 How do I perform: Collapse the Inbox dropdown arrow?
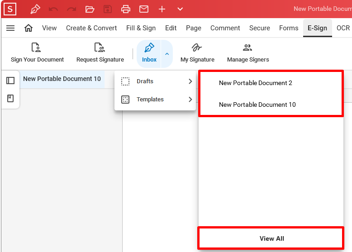(167, 54)
